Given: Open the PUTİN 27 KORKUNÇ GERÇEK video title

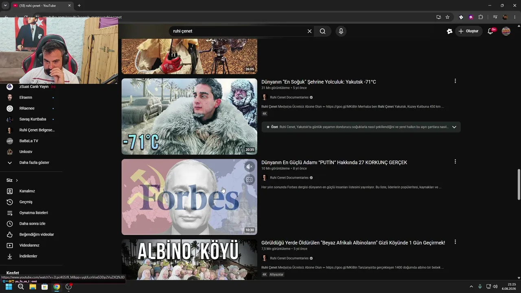Looking at the screenshot, I should [334, 162].
